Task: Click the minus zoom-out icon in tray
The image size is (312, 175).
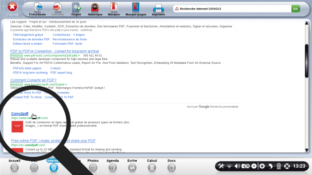Action: [254, 166]
